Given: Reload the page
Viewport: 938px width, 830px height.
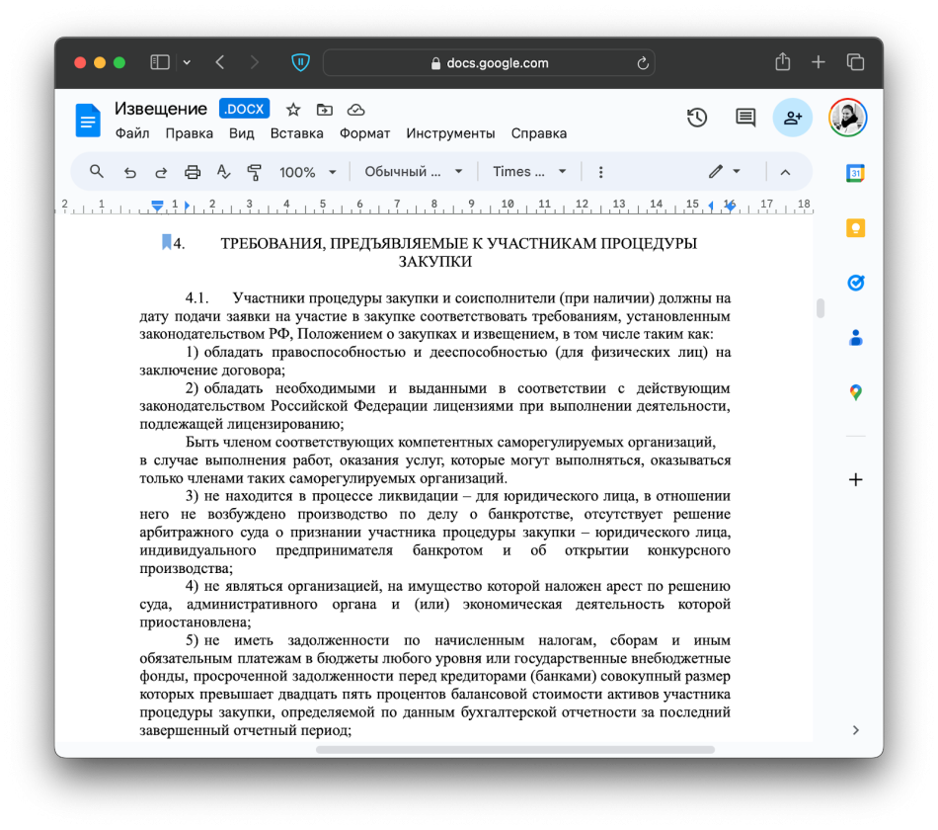Looking at the screenshot, I should [x=643, y=63].
